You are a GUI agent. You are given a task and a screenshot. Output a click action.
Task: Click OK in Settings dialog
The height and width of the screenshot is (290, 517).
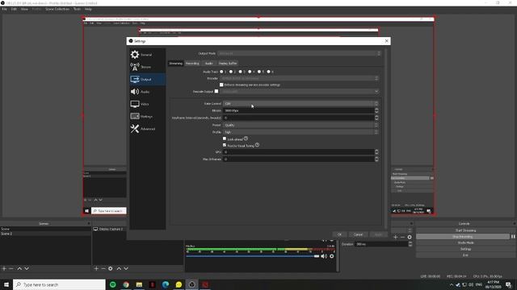(x=339, y=234)
